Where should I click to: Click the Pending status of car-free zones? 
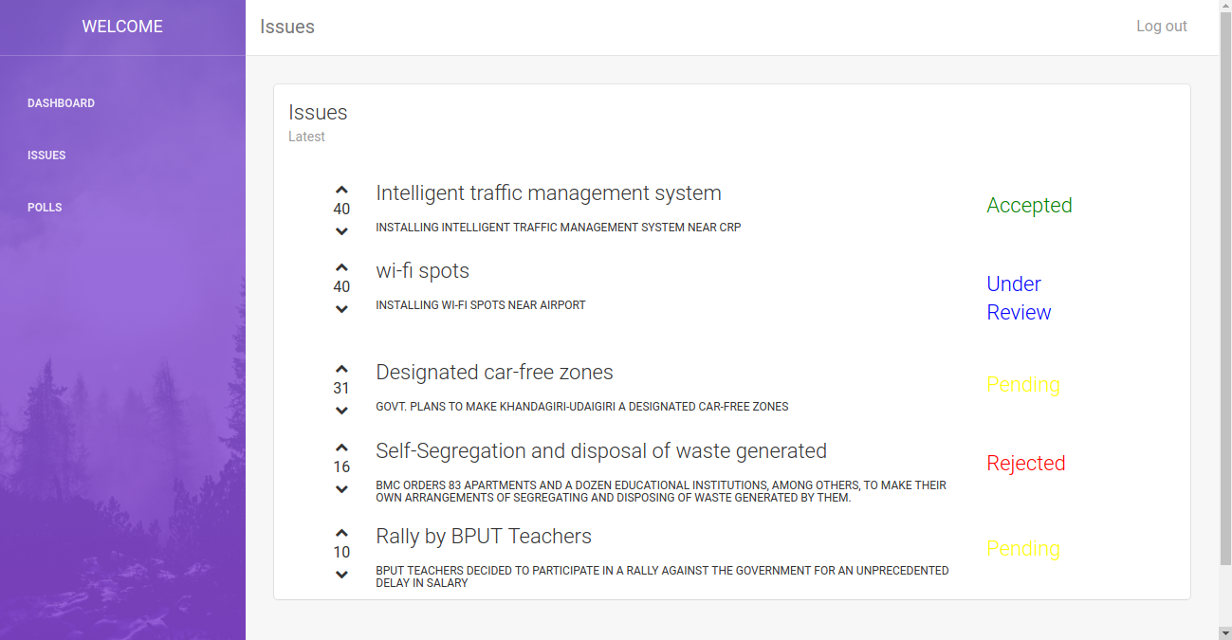click(1023, 385)
